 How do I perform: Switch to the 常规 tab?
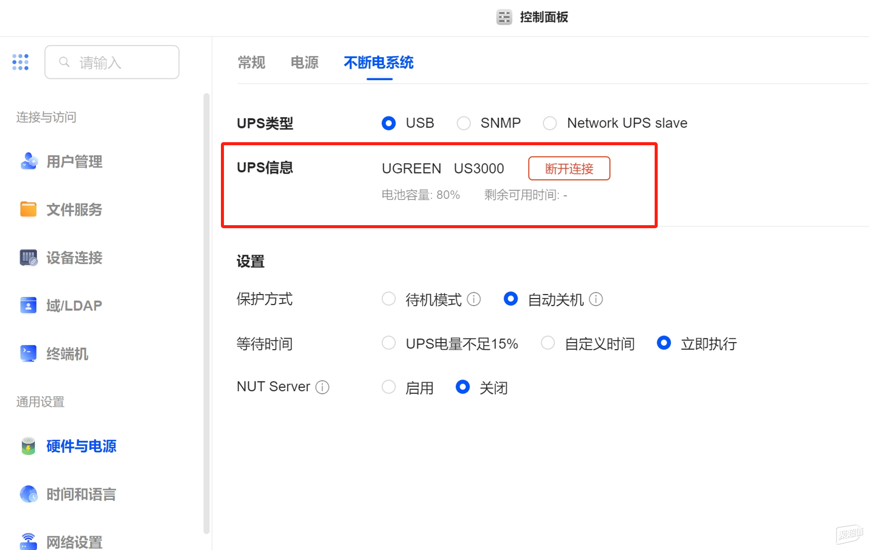251,63
